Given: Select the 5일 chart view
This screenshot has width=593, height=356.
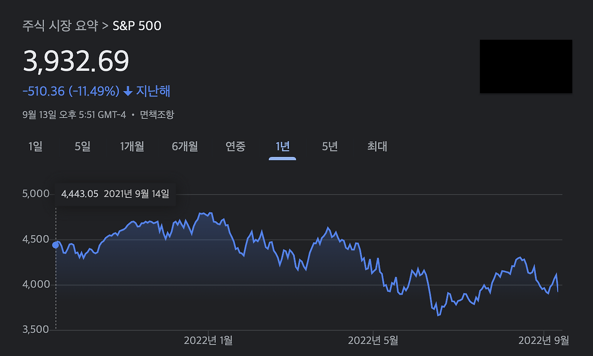Looking at the screenshot, I should [x=82, y=147].
